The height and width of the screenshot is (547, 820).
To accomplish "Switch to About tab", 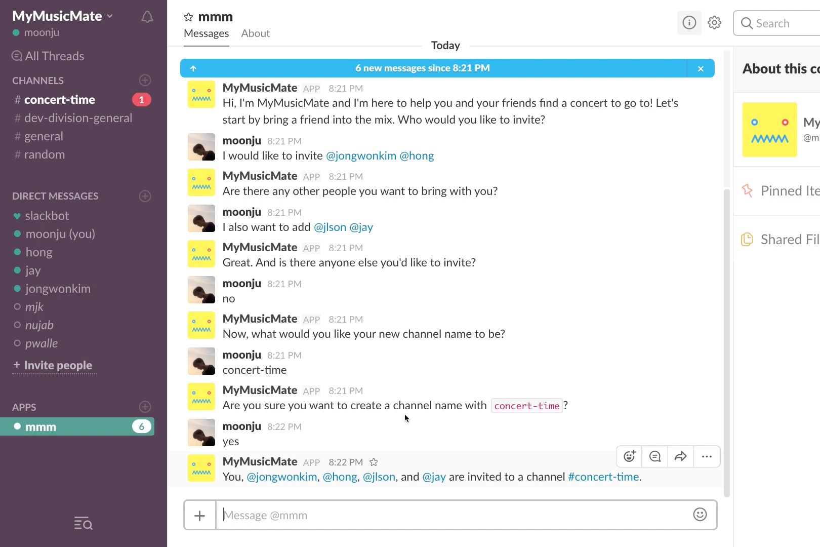I will tap(256, 33).
